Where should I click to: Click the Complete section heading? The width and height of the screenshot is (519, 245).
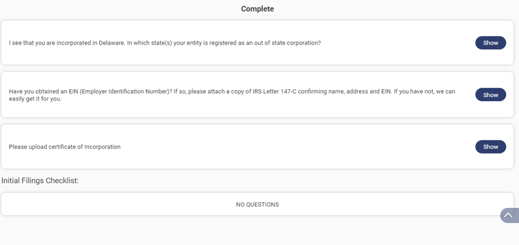[x=257, y=9]
